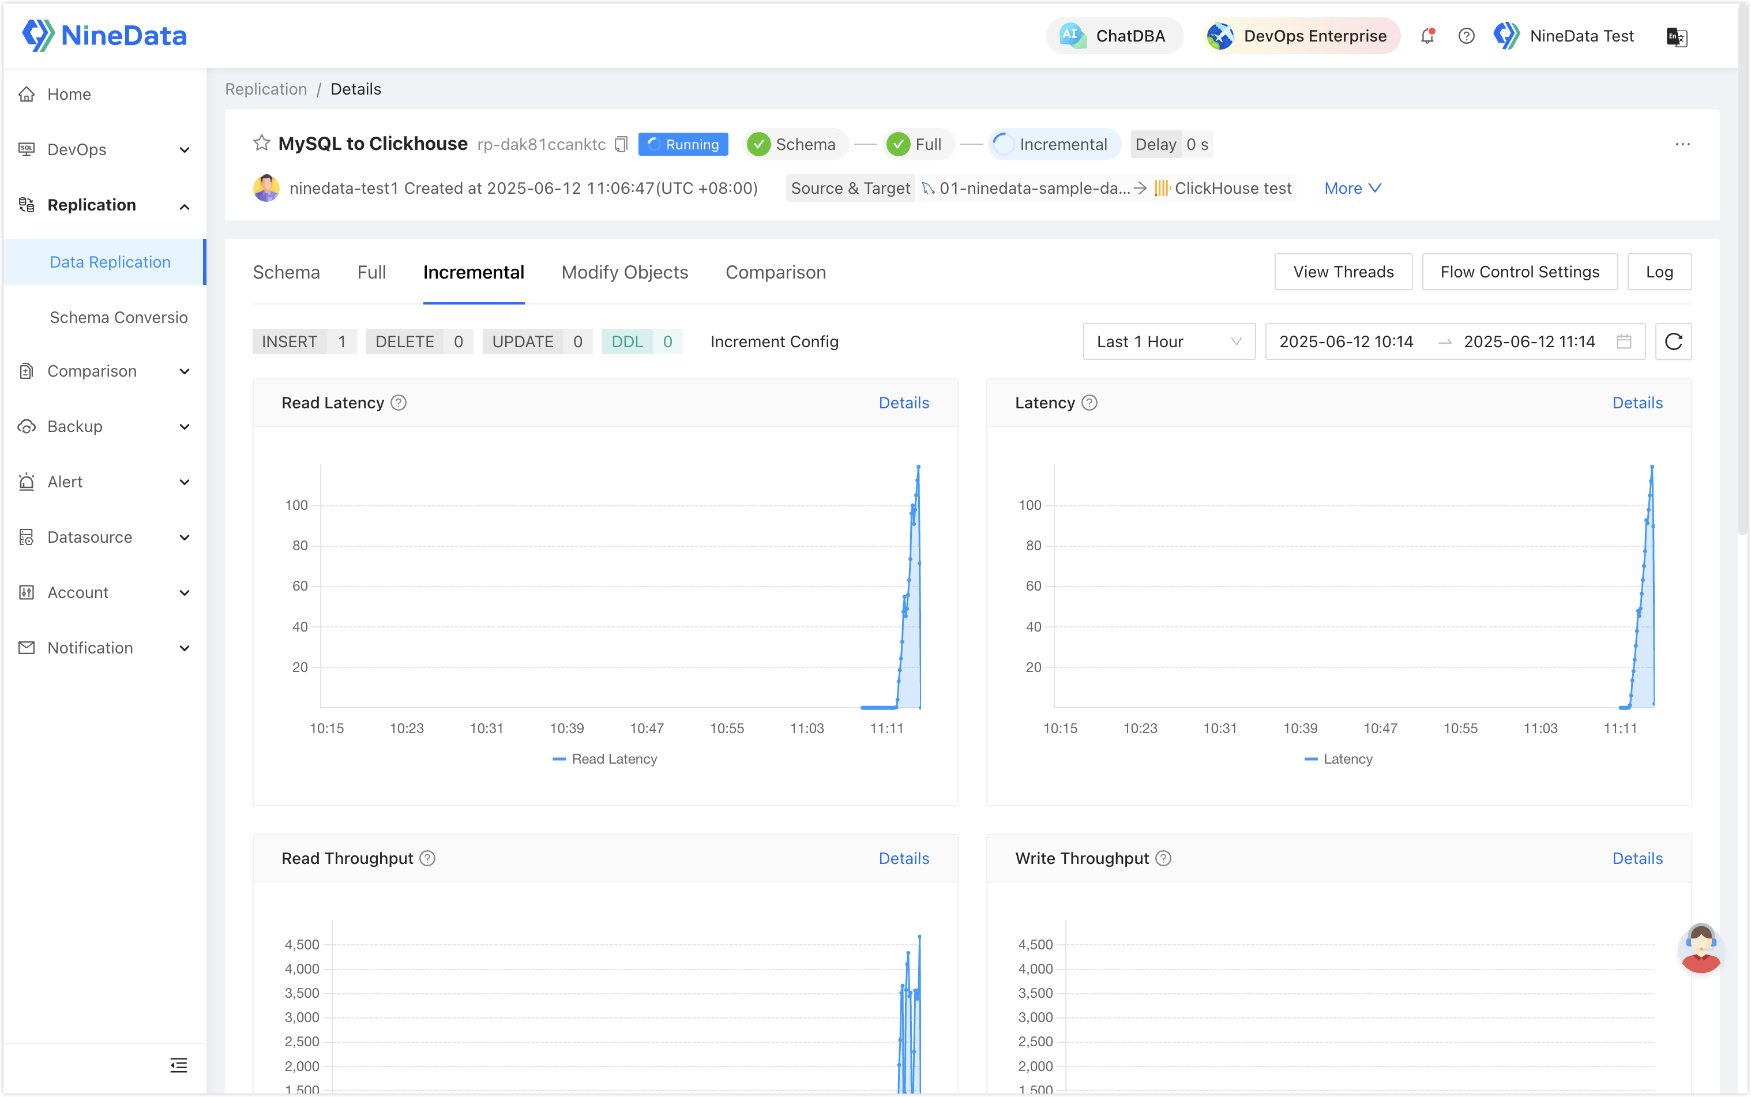Viewport: 1751px width, 1097px height.
Task: Open Increment Config
Action: (x=774, y=341)
